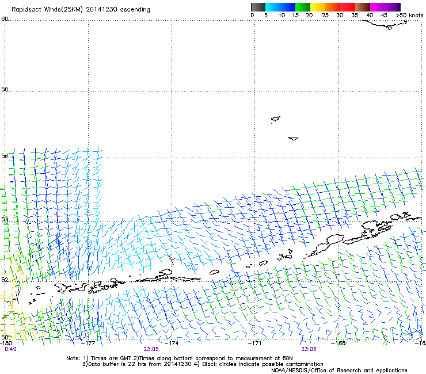The height and width of the screenshot is (374, 426).
Task: Click the "58" latitude label
Action: pyautogui.click(x=5, y=89)
